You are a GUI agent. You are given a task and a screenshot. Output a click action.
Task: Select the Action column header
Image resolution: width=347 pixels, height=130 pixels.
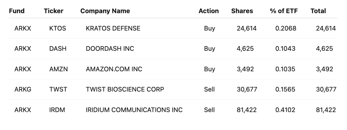(x=208, y=11)
